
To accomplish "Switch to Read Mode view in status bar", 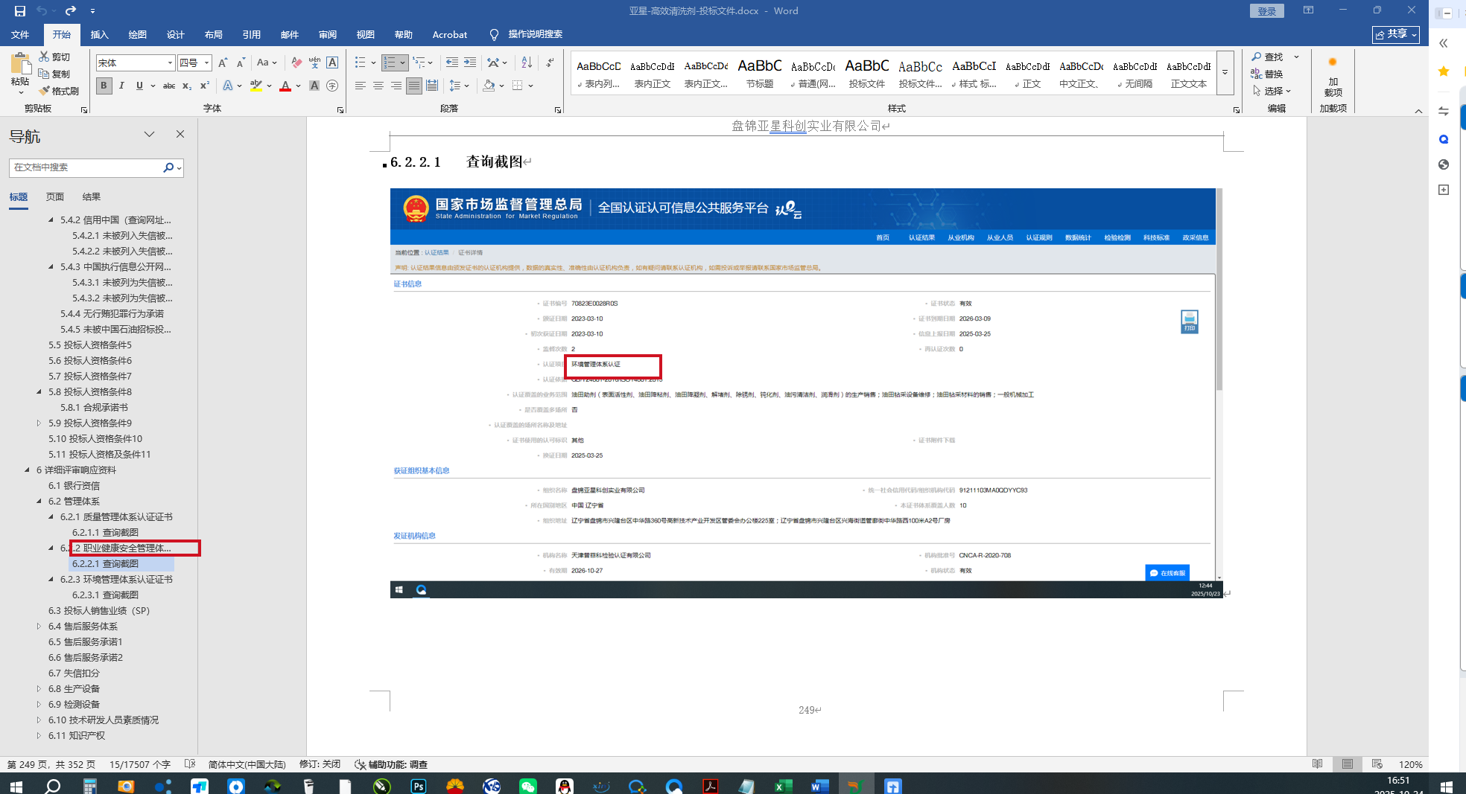I will pyautogui.click(x=1318, y=764).
